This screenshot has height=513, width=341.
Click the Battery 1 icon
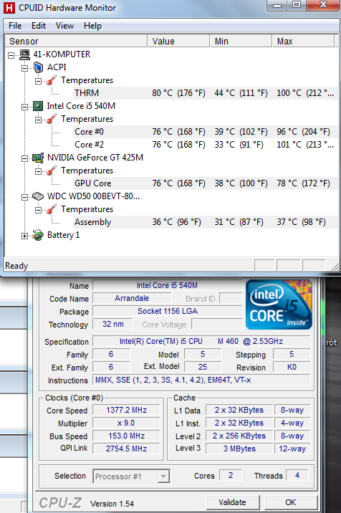[x=38, y=235]
